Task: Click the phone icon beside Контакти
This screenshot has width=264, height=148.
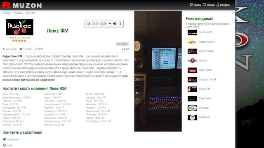Action: (4, 49)
